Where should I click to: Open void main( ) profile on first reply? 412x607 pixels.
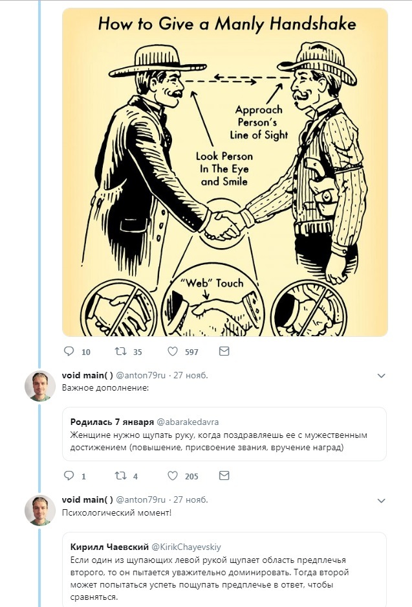point(87,375)
